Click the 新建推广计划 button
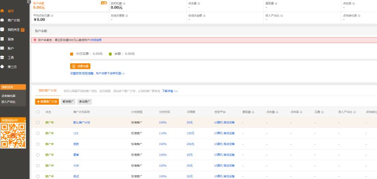Screen dimensions: 377x179 point(47,101)
